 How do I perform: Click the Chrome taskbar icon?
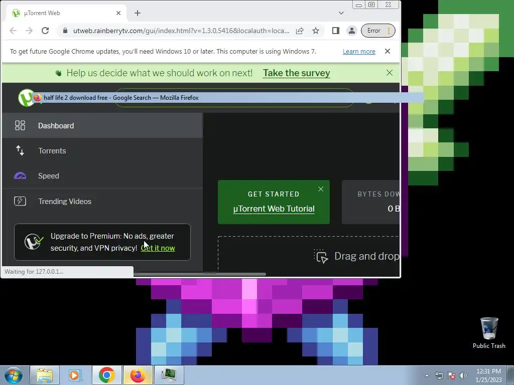106,375
